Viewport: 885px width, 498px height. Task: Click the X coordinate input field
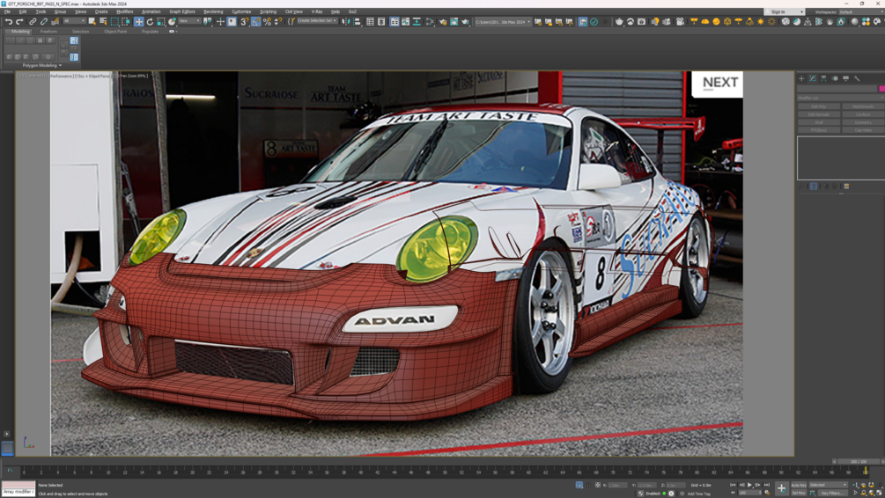pos(616,485)
